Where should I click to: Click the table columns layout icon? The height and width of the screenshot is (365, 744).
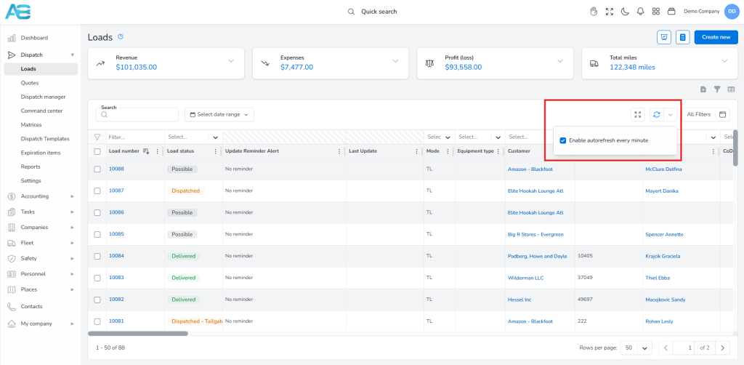tap(731, 89)
